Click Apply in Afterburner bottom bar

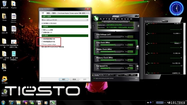point(121,75)
